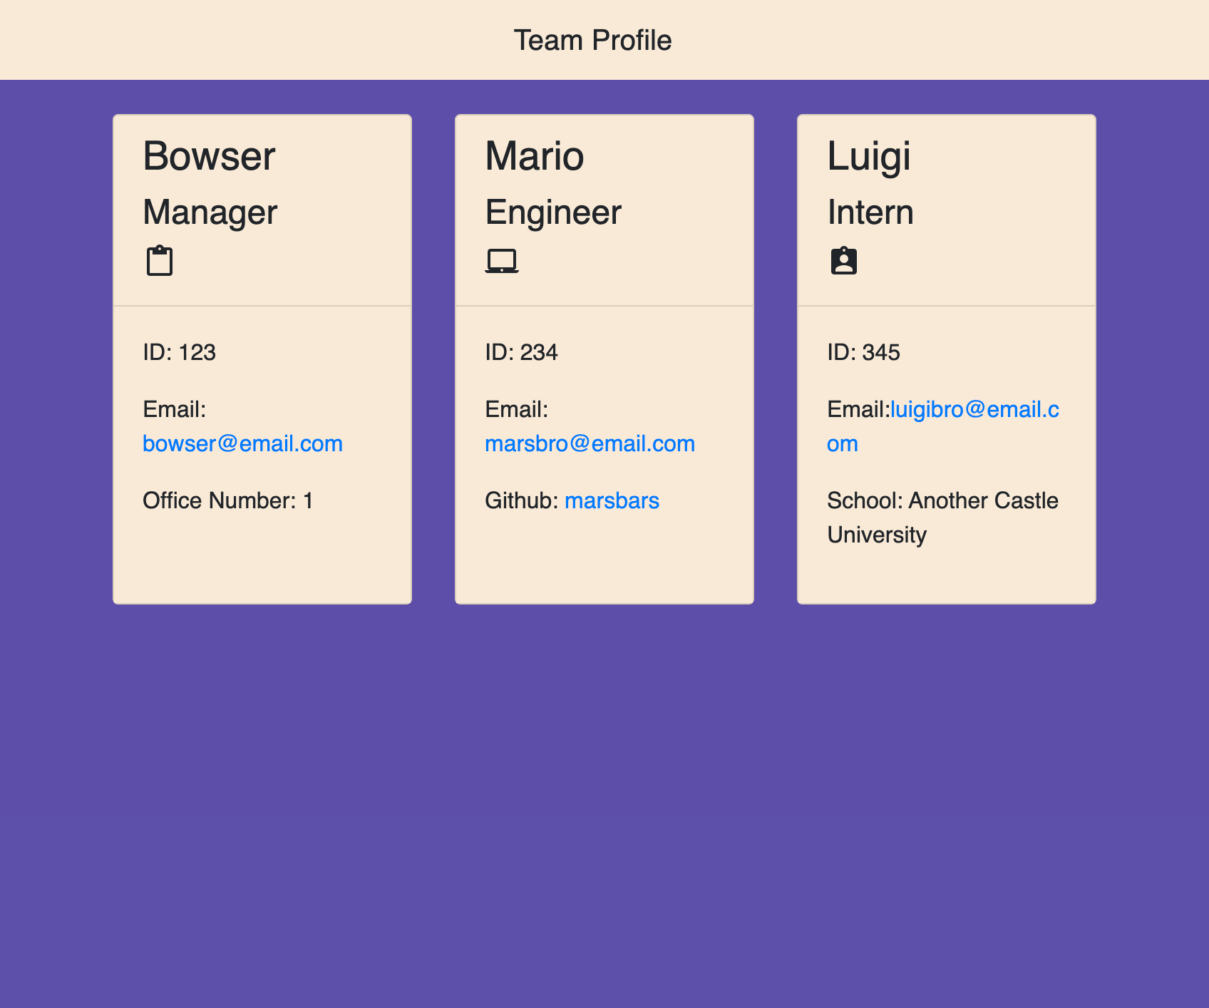Open Mario's email link marsbro@email.com
This screenshot has height=1008, width=1209.
point(590,443)
